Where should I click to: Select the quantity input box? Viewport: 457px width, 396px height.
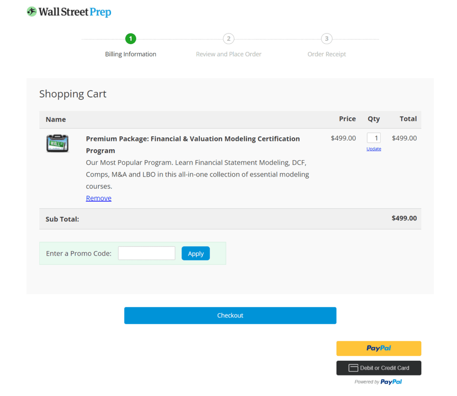(374, 137)
